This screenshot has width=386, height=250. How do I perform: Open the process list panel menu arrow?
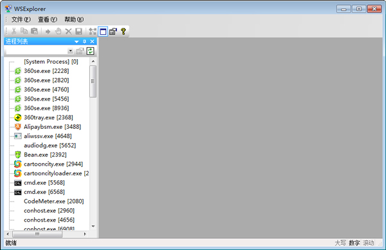77,42
